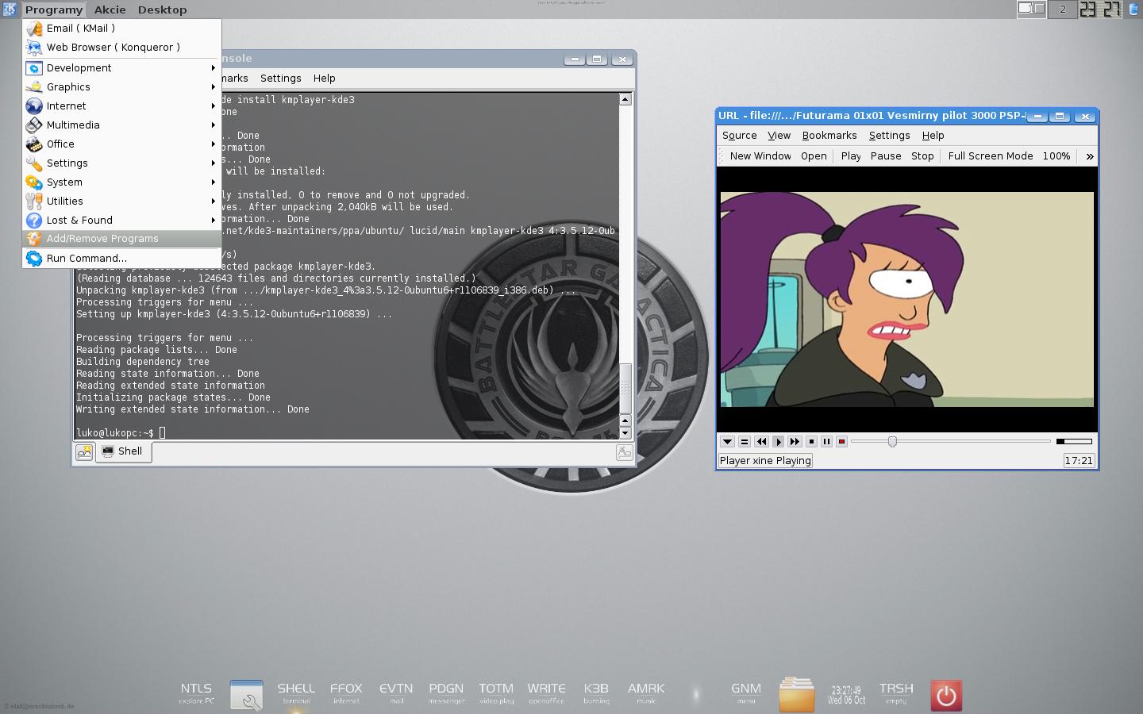Screen dimensions: 1143x714
Task: Click the rewind button in player controls
Action: coord(761,441)
